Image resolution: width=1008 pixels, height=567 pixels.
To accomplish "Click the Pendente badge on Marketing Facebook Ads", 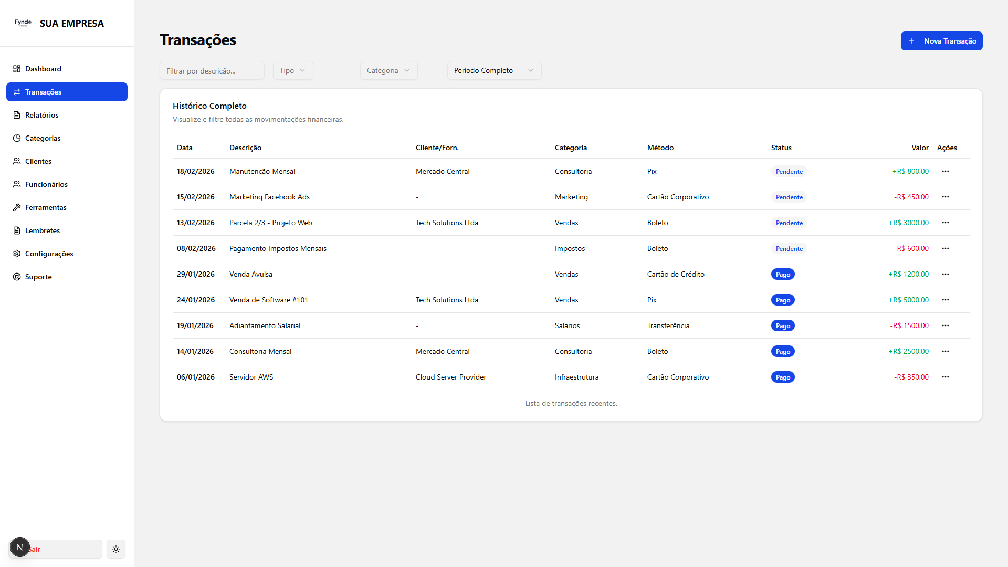I will coord(789,197).
